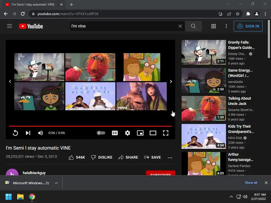Screen dimensions: 271x203
Task: Switch to theater mode
Action: pyautogui.click(x=153, y=133)
